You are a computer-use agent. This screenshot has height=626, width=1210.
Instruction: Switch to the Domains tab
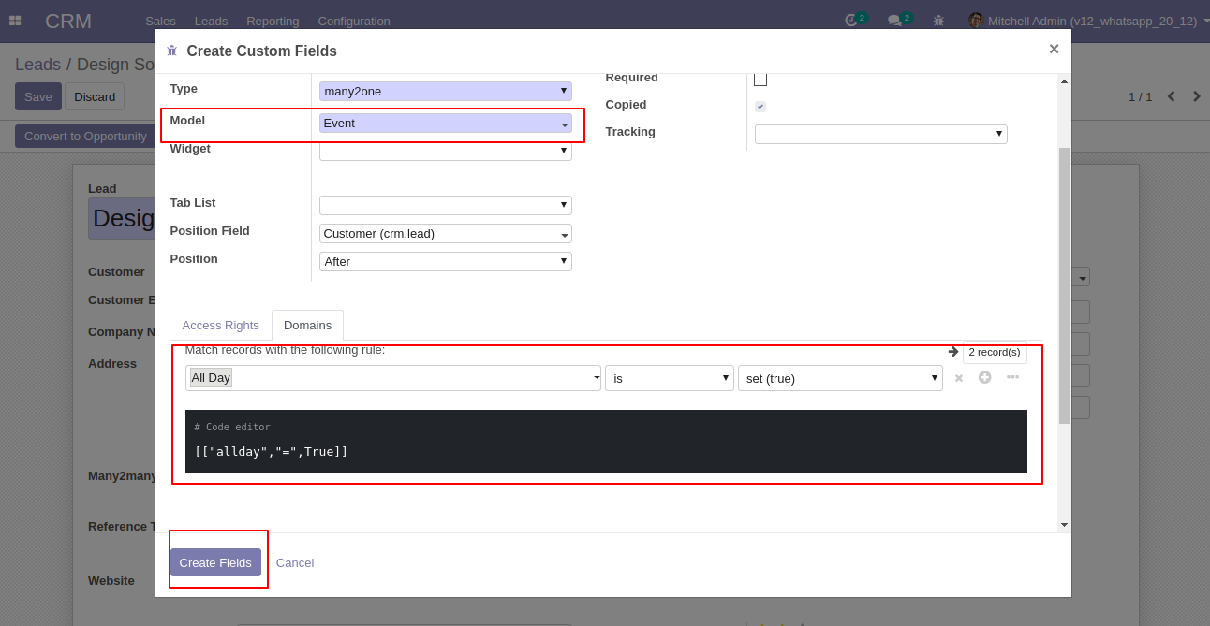pyautogui.click(x=308, y=325)
